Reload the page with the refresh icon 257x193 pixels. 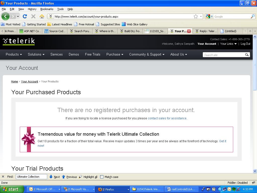(x=25, y=16)
